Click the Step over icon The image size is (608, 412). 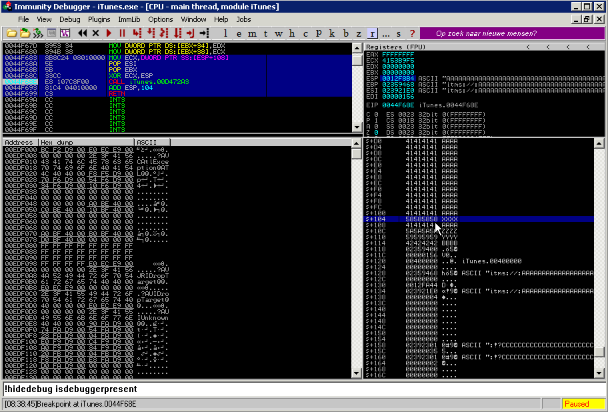coord(151,33)
